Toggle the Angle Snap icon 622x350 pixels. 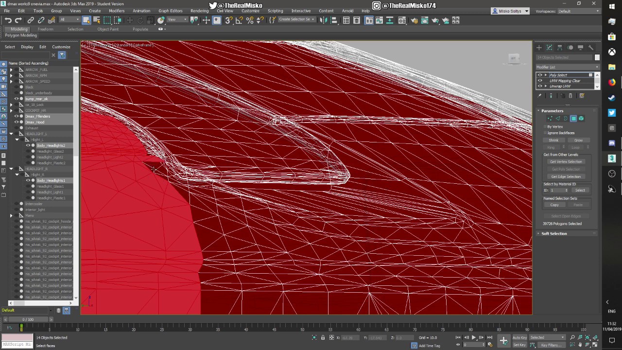[239, 20]
